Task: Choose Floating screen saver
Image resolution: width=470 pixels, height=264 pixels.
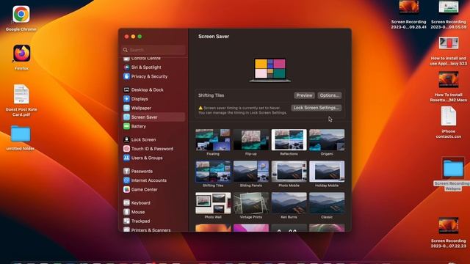Action: tap(213, 140)
